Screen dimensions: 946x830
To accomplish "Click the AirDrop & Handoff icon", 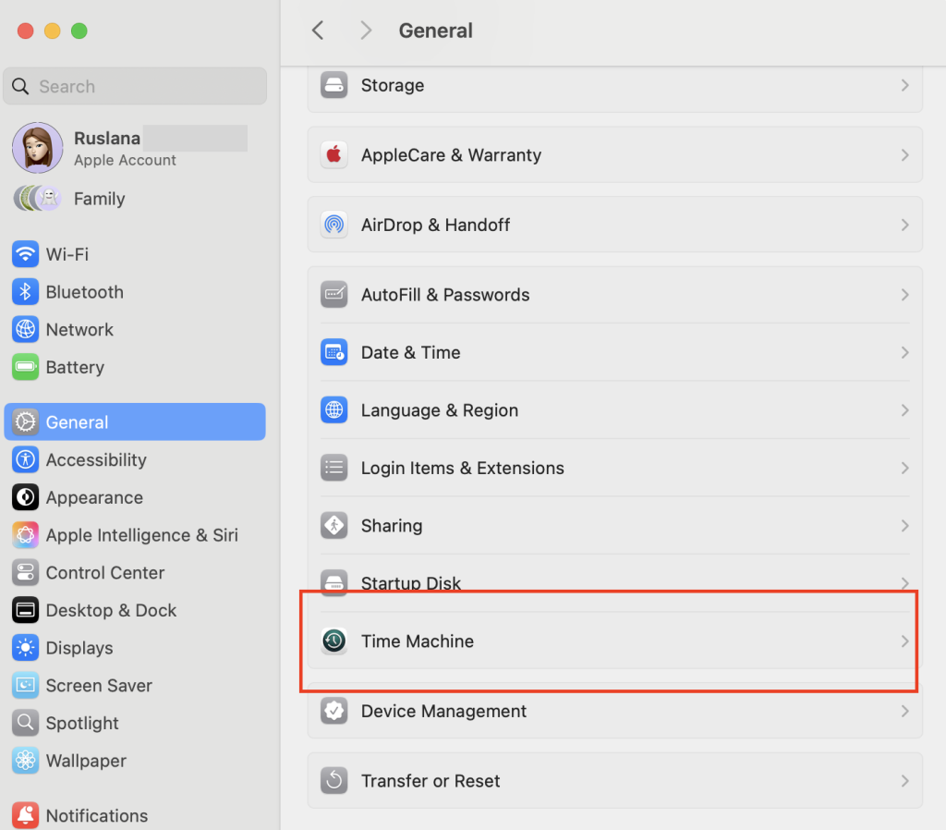I will (x=334, y=225).
